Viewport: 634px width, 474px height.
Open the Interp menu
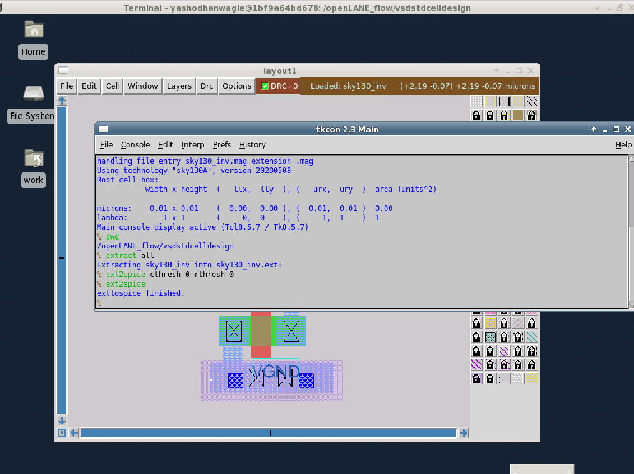pos(192,144)
